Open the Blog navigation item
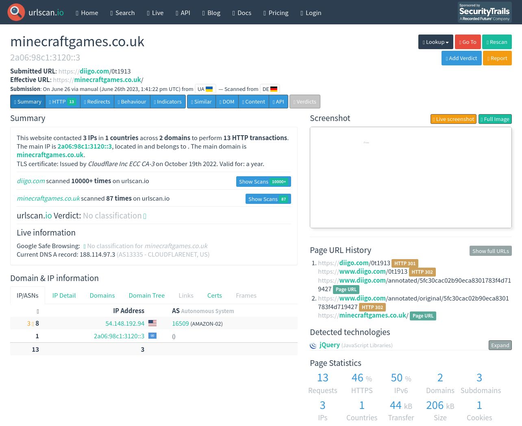 211,13
